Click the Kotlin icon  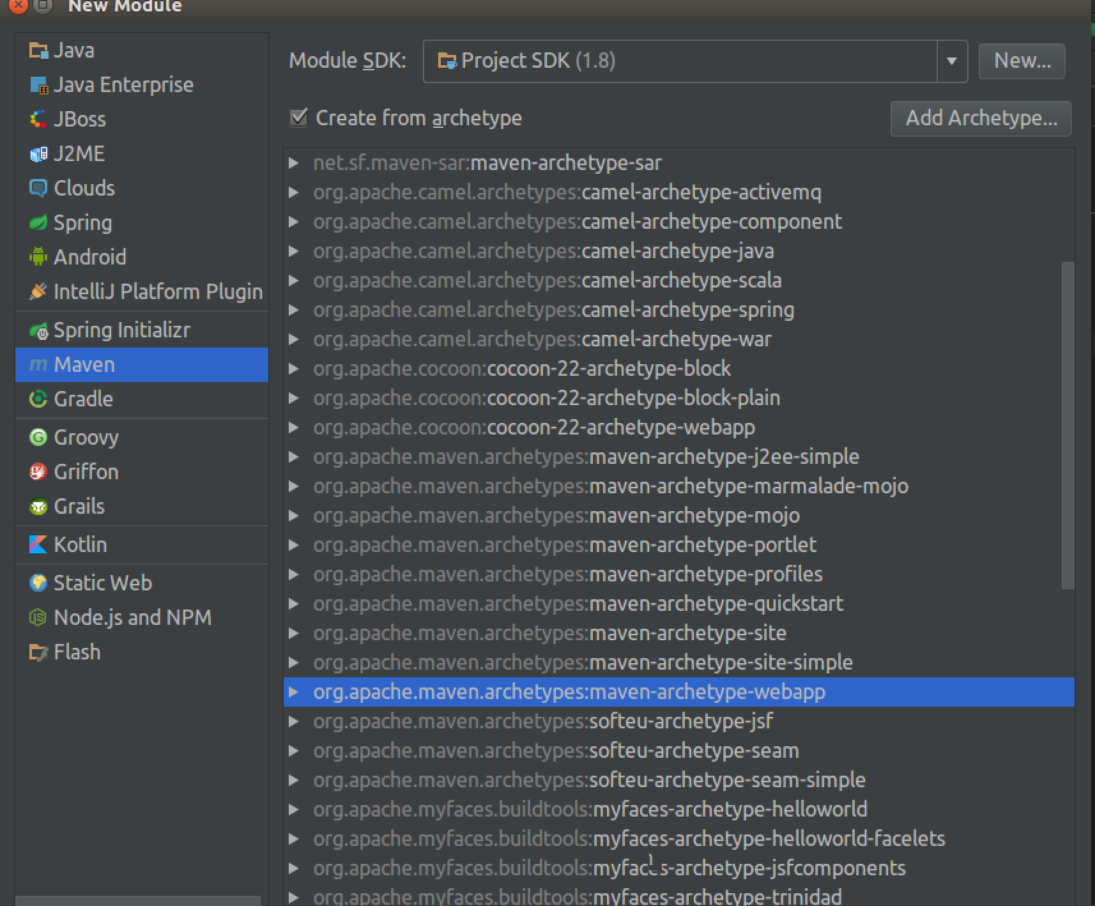(x=38, y=545)
